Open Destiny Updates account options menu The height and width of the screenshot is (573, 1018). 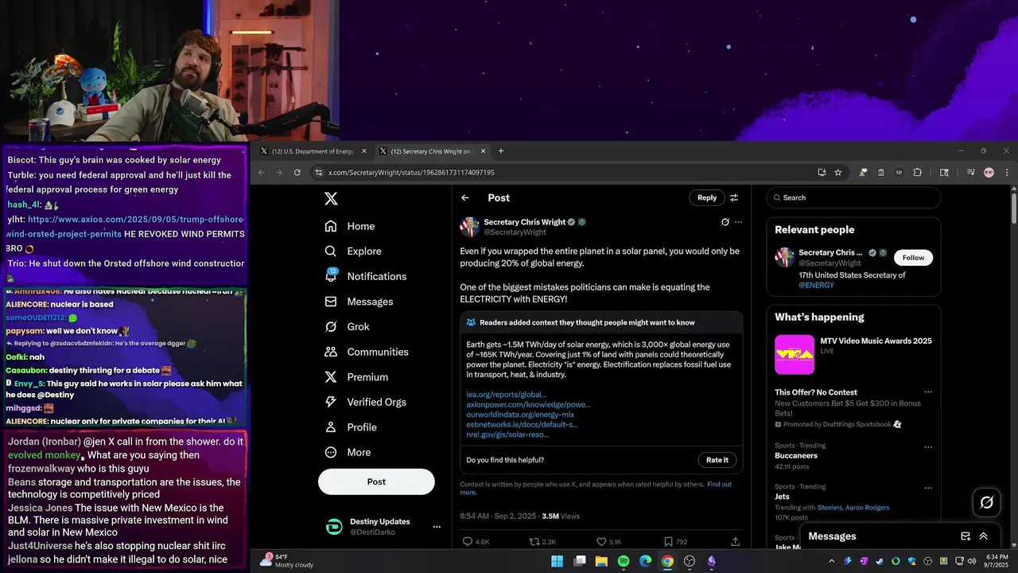click(437, 527)
